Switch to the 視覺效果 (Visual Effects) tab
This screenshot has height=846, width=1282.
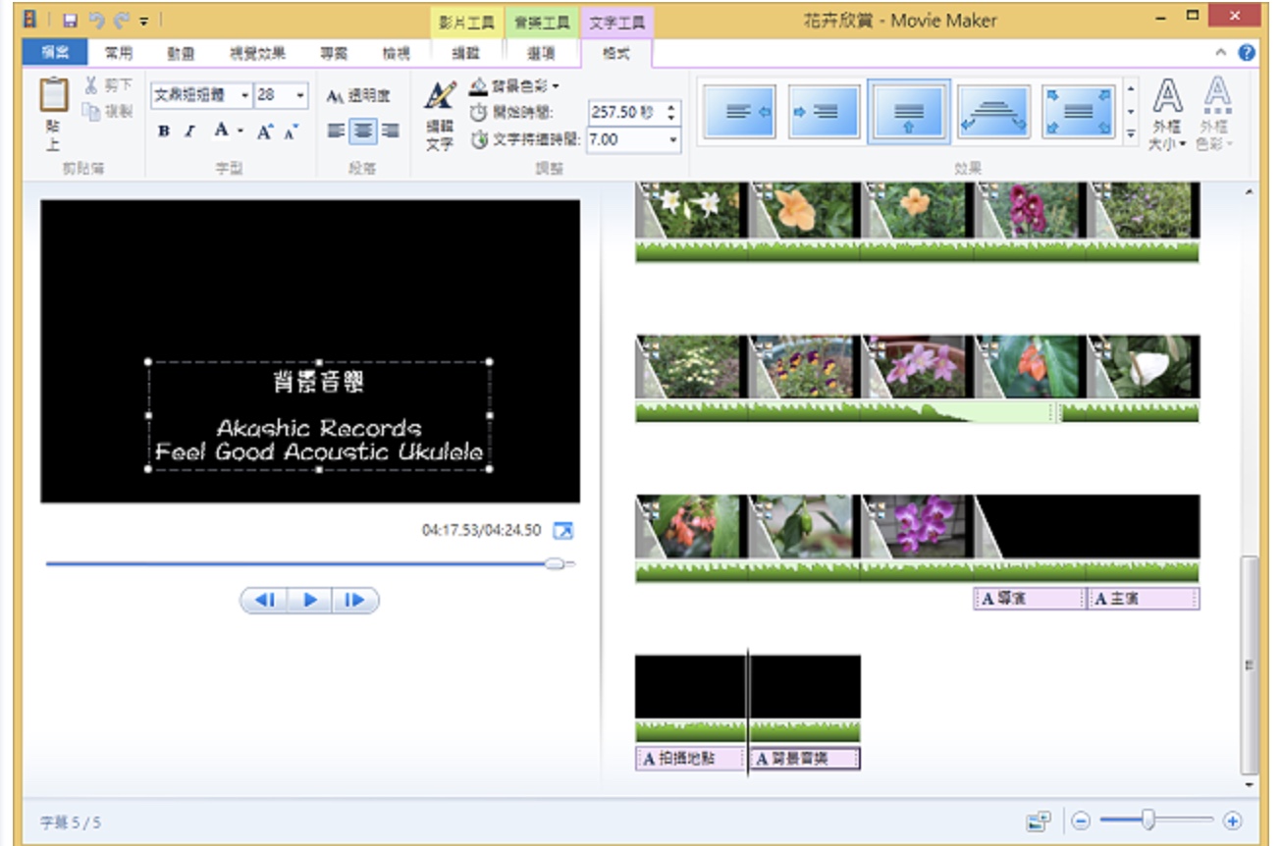pyautogui.click(x=257, y=53)
